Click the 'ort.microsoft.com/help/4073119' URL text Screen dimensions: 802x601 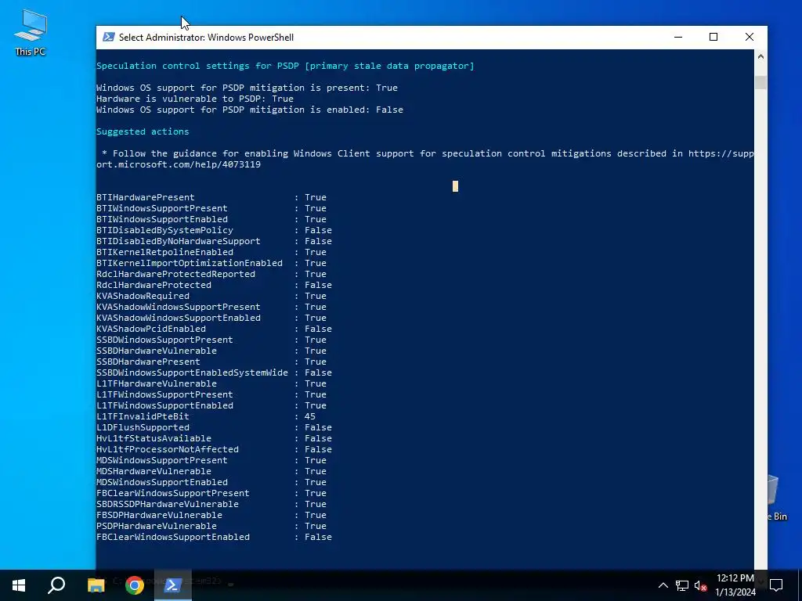[179, 164]
